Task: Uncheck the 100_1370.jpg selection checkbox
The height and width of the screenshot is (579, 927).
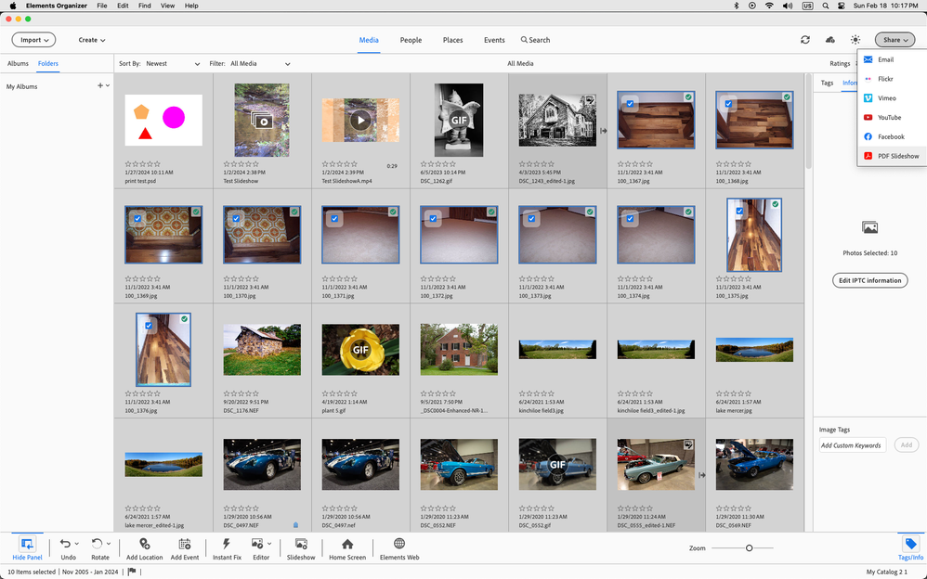Action: tap(236, 219)
